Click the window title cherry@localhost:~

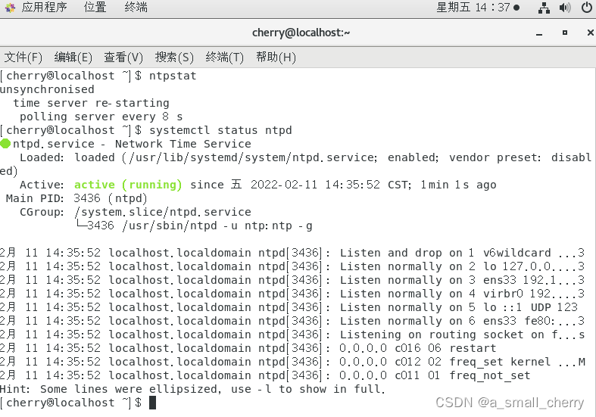click(x=301, y=33)
